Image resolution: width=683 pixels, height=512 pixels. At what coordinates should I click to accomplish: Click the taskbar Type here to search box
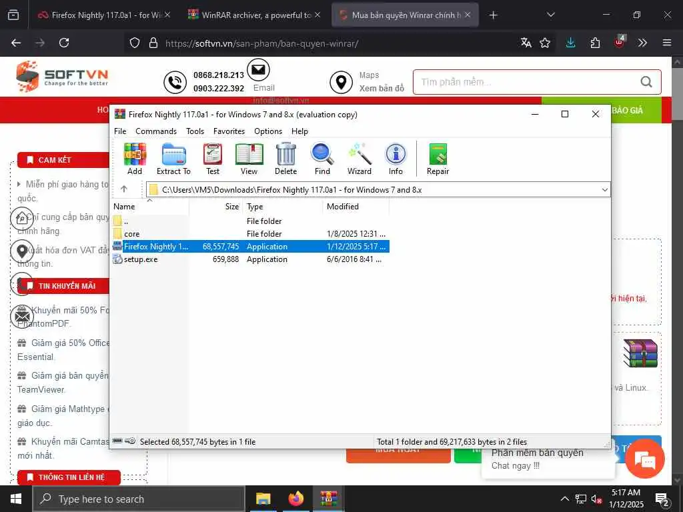click(x=139, y=499)
